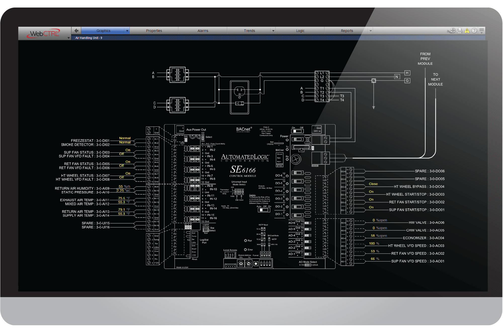Image resolution: width=503 pixels, height=335 pixels.
Task: Click the SUP fan VFD speed '66 %' value
Action: tap(375, 259)
